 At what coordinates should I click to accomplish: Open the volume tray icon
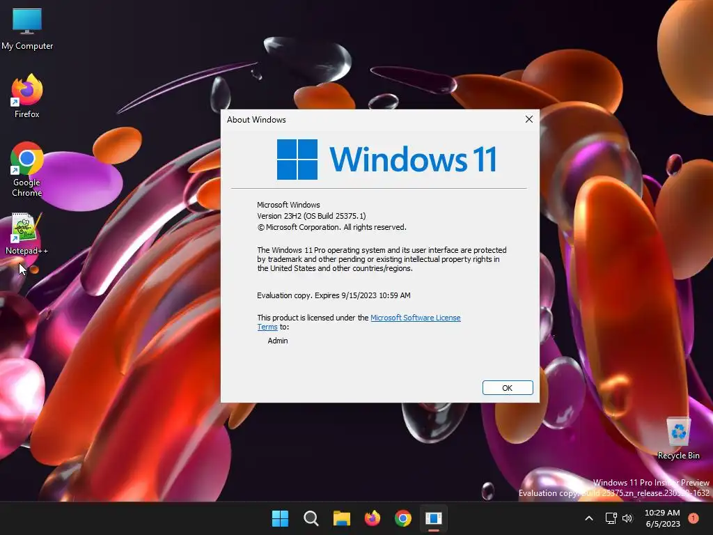[x=627, y=518]
